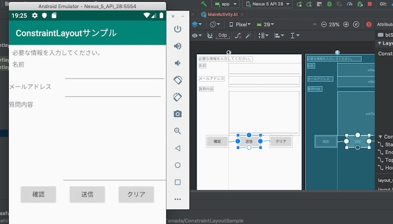The image size is (393, 224).
Task: Tap the emulator Home circle button
Action: [x=177, y=165]
